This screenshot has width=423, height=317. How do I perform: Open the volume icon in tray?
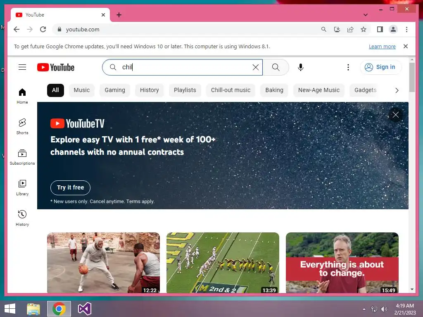point(384,309)
